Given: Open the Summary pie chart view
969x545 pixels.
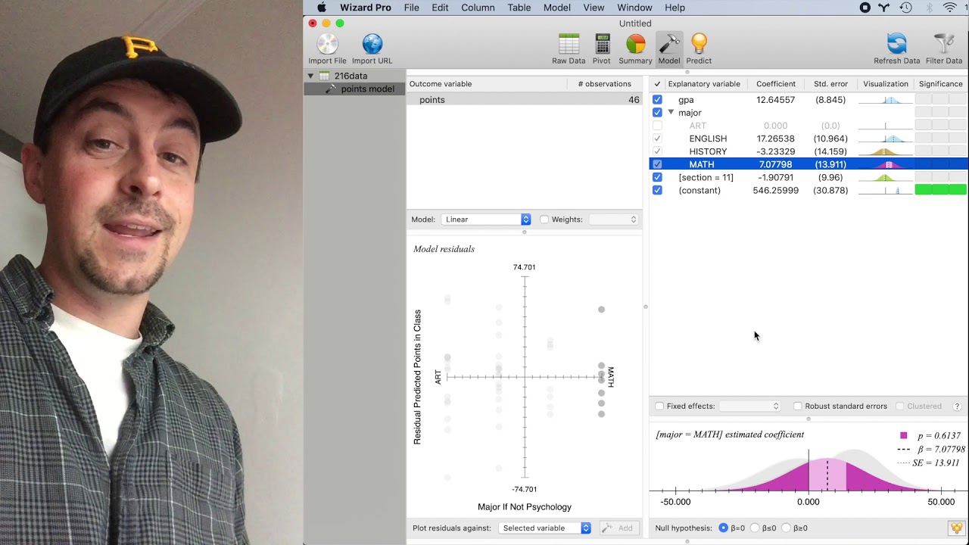Looking at the screenshot, I should pos(635,49).
